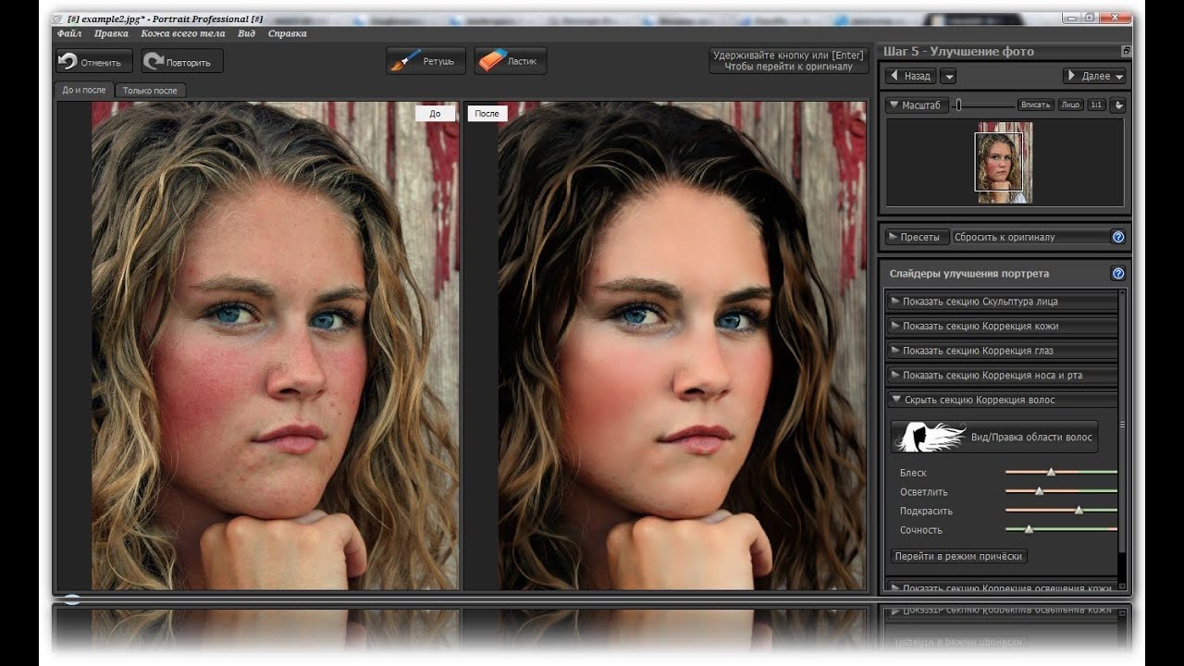
Task: Click the Масштаб zoom slider handle
Action: (x=958, y=105)
